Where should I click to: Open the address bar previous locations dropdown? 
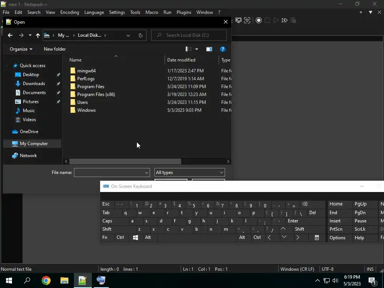[128, 36]
